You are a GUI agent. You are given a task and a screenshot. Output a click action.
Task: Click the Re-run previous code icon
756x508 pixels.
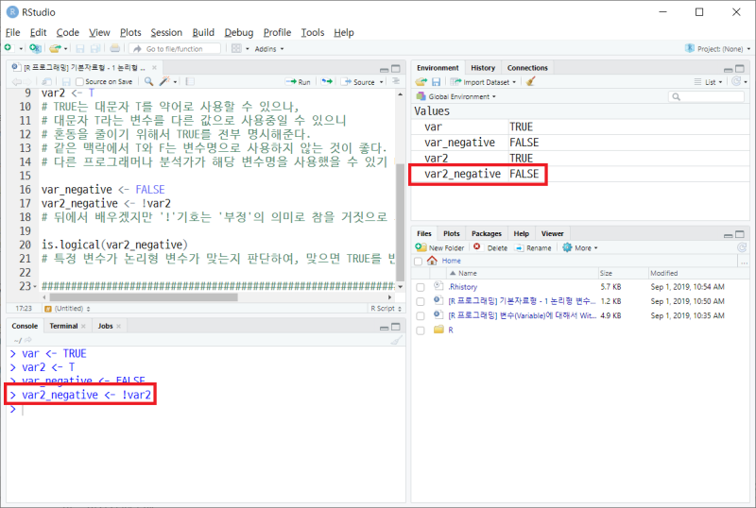point(327,81)
